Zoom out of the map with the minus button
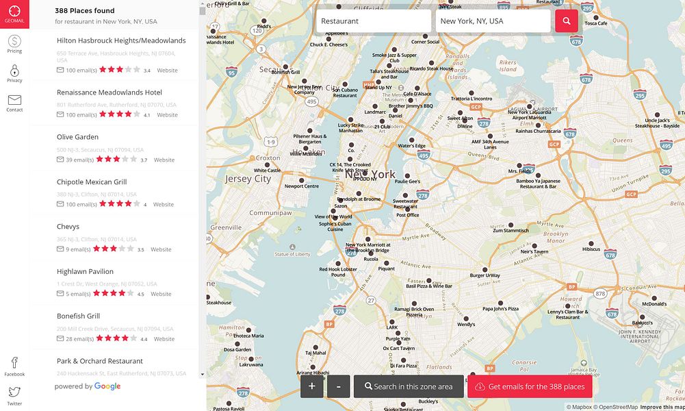Screen dimensions: 685x411 (x=337, y=386)
